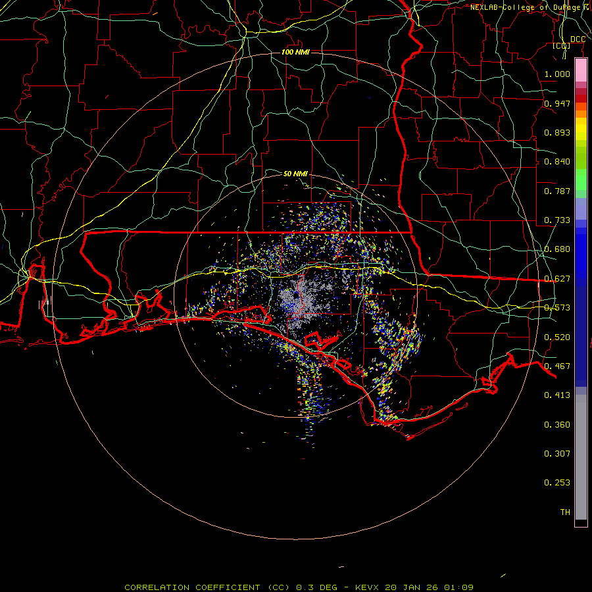Screen dimensions: 592x592
Task: Click the 0.307 scale value
Action: point(557,454)
